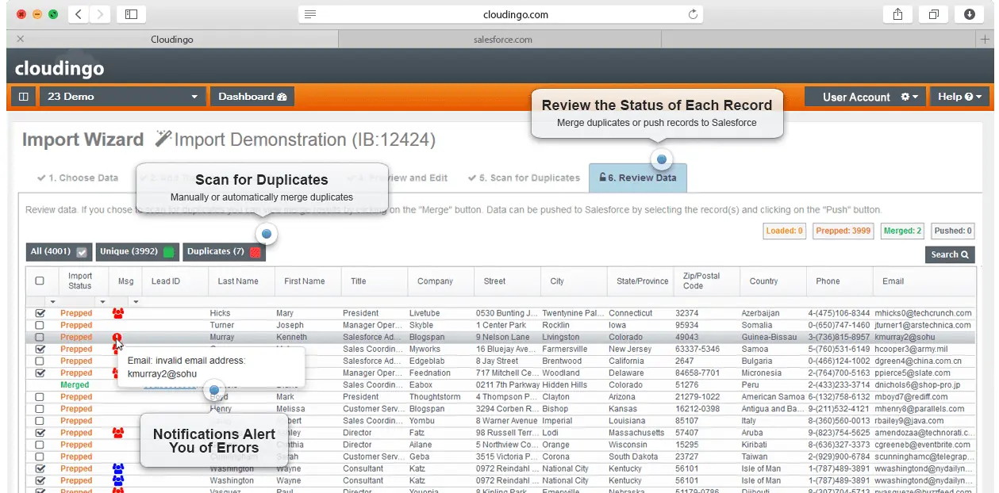Filter by Duplicates (7) records
Viewport: 999px width, 493px height.
(224, 252)
